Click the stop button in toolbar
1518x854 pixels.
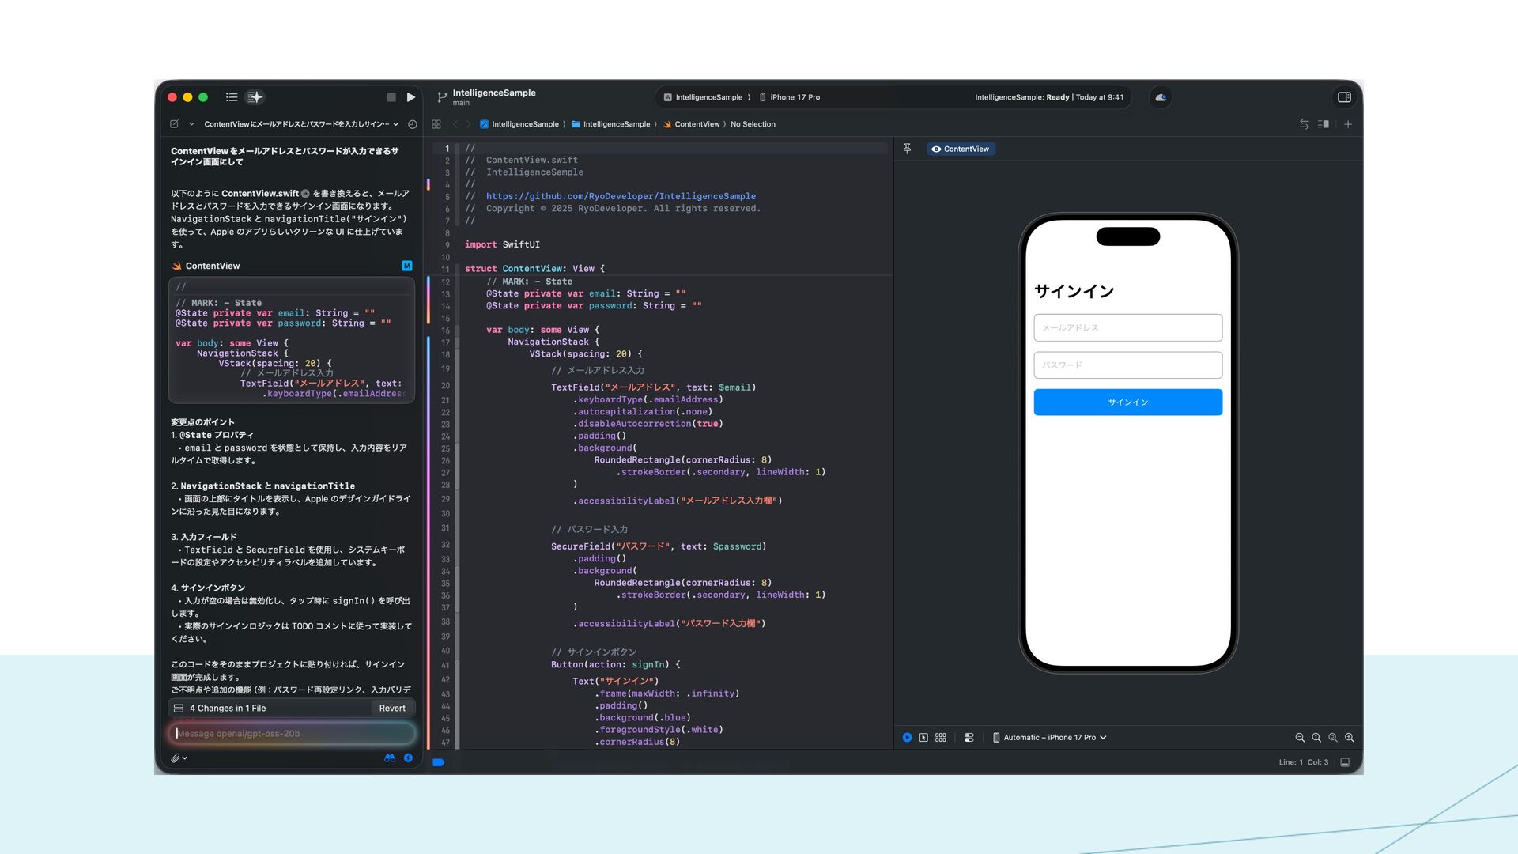coord(391,97)
